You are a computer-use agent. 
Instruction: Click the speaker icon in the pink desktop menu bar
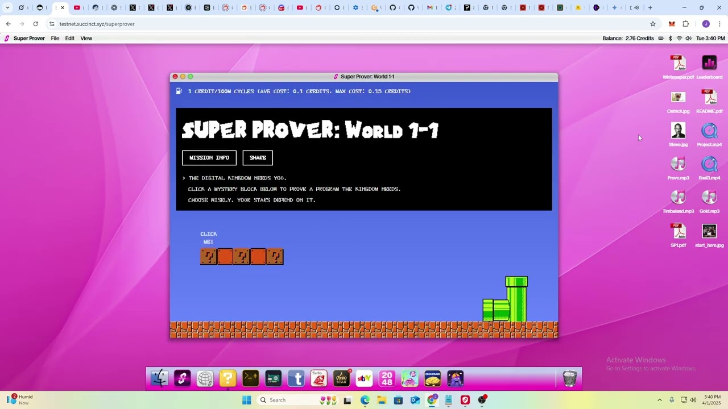click(688, 39)
